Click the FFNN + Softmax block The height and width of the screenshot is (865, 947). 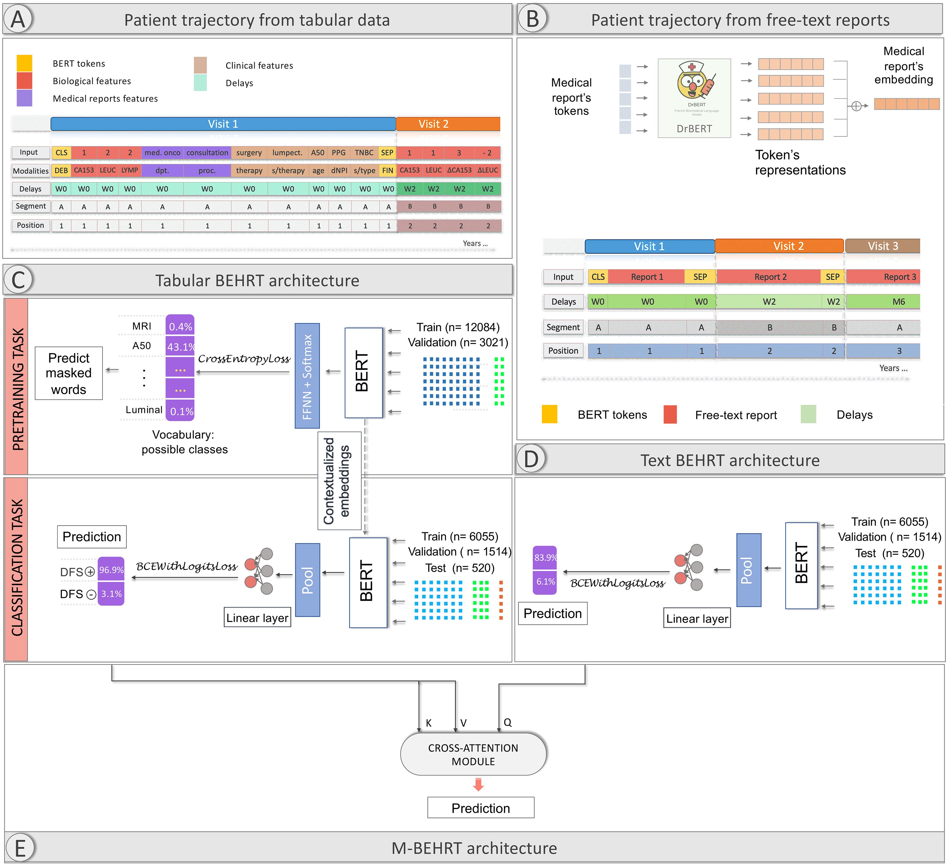[307, 376]
